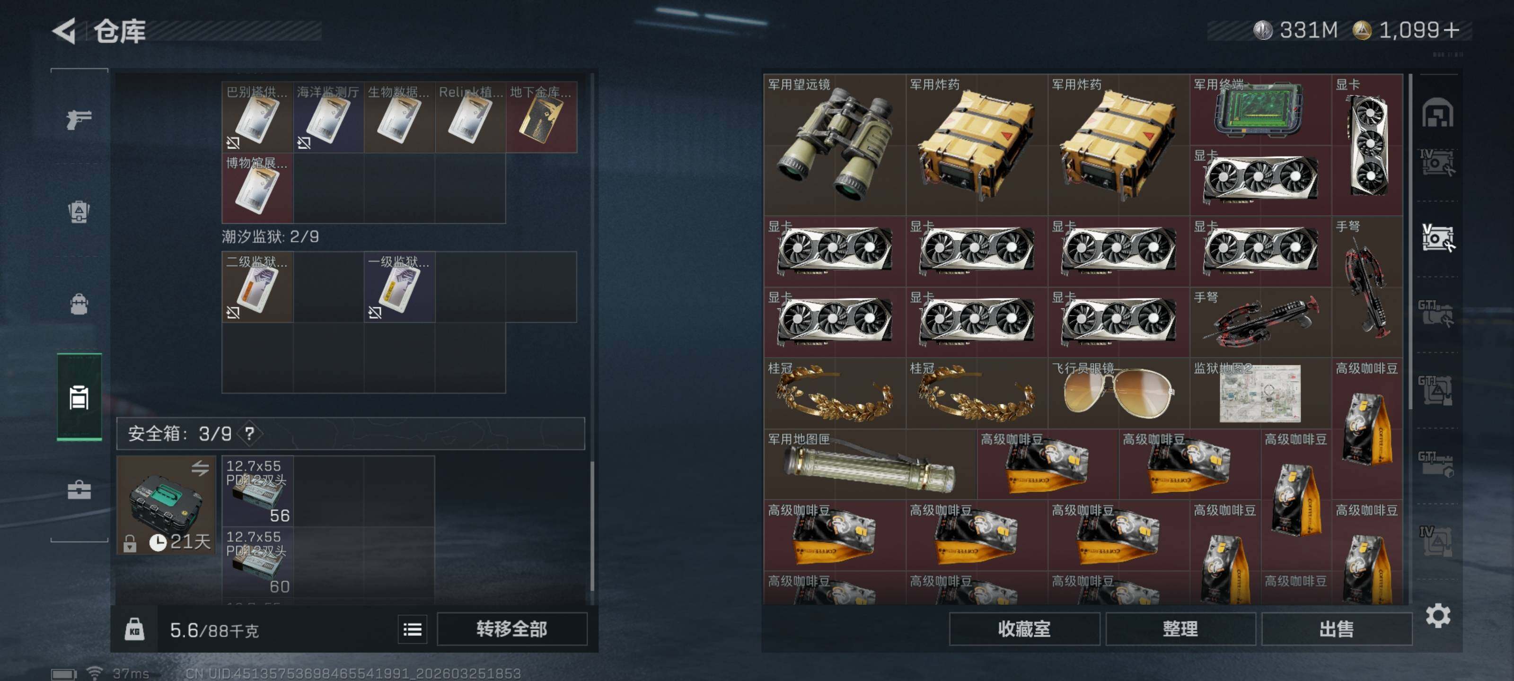The width and height of the screenshot is (1514, 681).
Task: Switch to the first GTI container tab
Action: click(x=1436, y=313)
